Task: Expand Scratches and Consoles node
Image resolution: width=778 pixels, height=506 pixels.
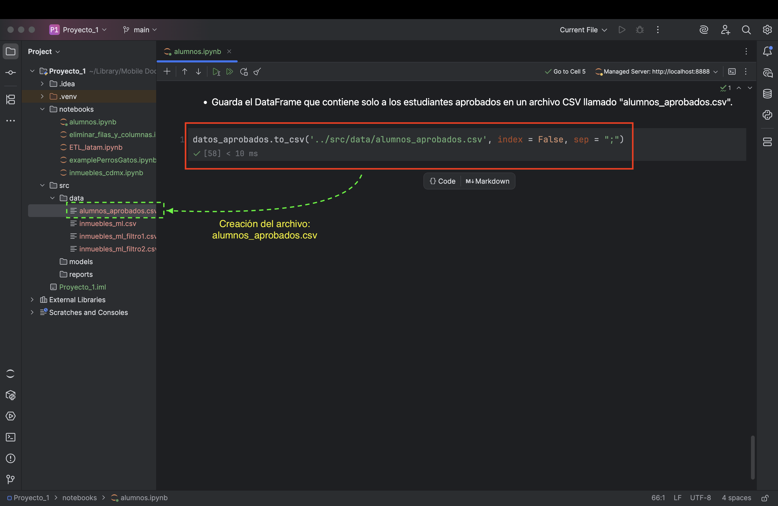Action: (x=32, y=313)
